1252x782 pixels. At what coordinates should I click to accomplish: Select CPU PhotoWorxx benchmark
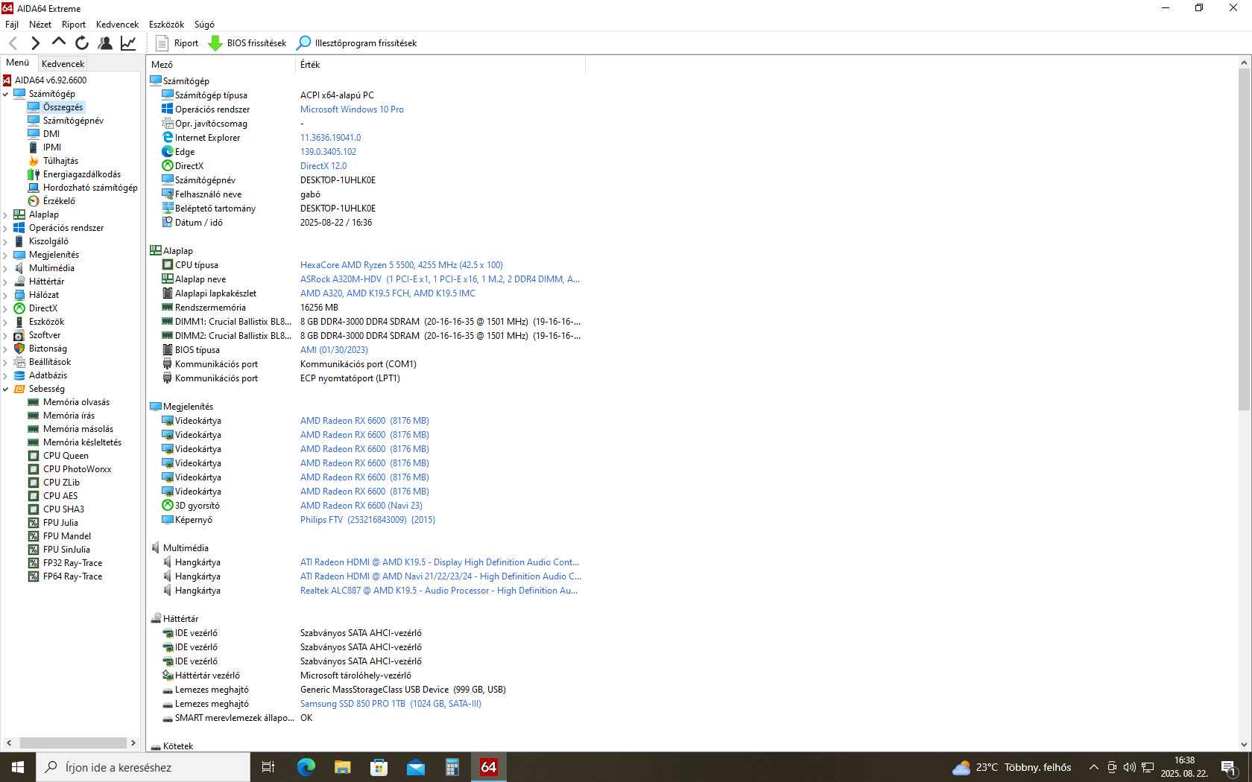(77, 469)
